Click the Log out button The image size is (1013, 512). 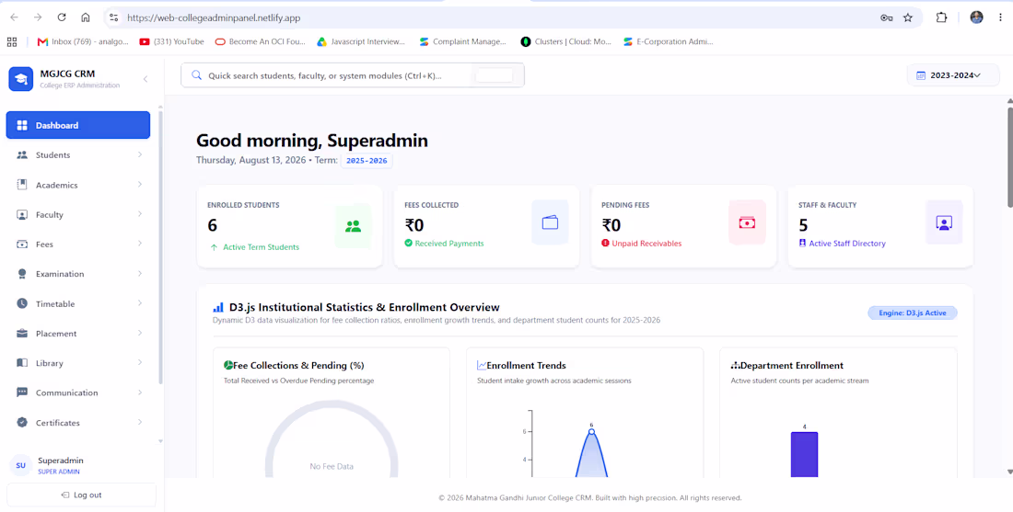click(81, 495)
